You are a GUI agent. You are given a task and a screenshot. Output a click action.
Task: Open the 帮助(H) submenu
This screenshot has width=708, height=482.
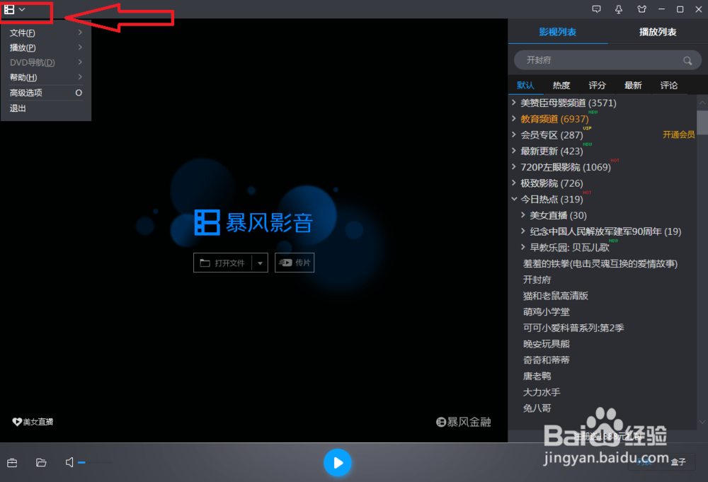(x=46, y=77)
